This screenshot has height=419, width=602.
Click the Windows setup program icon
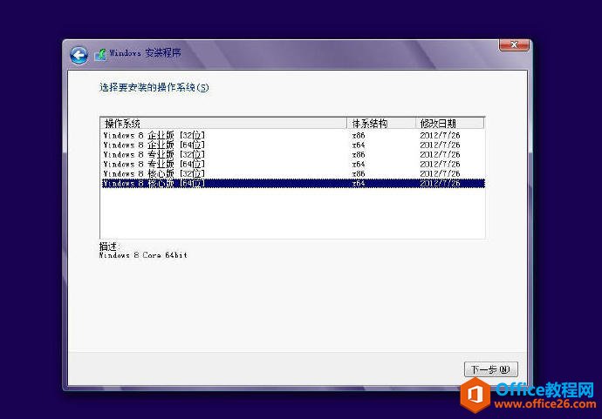pyautogui.click(x=100, y=54)
